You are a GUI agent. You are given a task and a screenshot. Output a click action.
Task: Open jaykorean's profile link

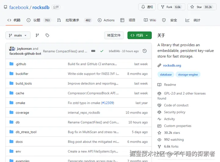pos(24,49)
